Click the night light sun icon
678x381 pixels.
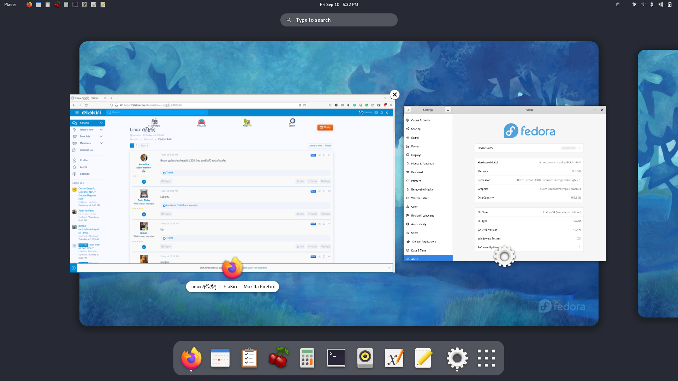click(x=634, y=5)
